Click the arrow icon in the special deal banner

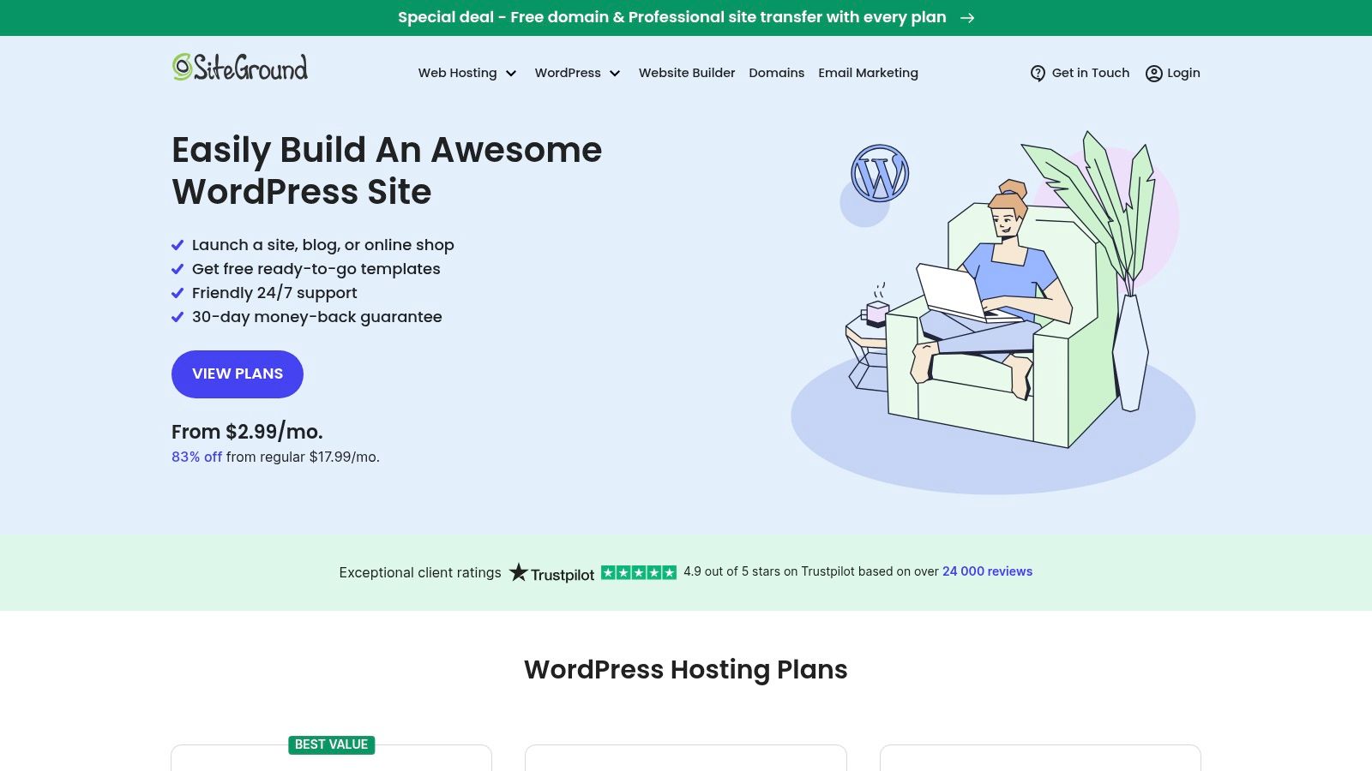point(968,17)
